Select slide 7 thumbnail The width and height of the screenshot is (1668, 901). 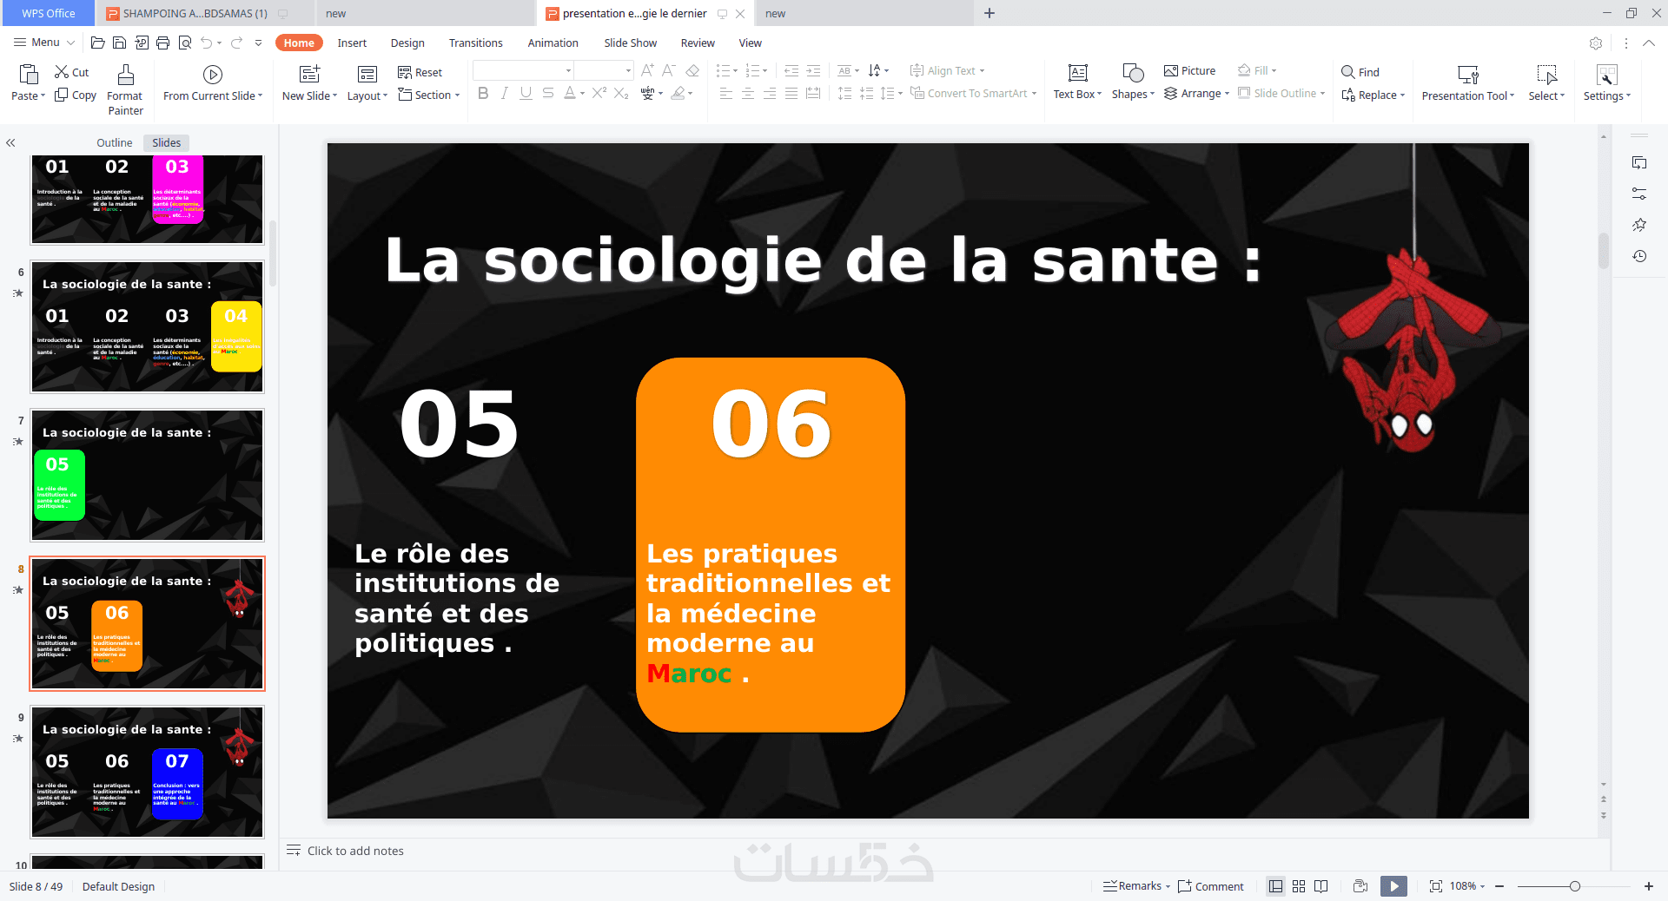click(147, 476)
